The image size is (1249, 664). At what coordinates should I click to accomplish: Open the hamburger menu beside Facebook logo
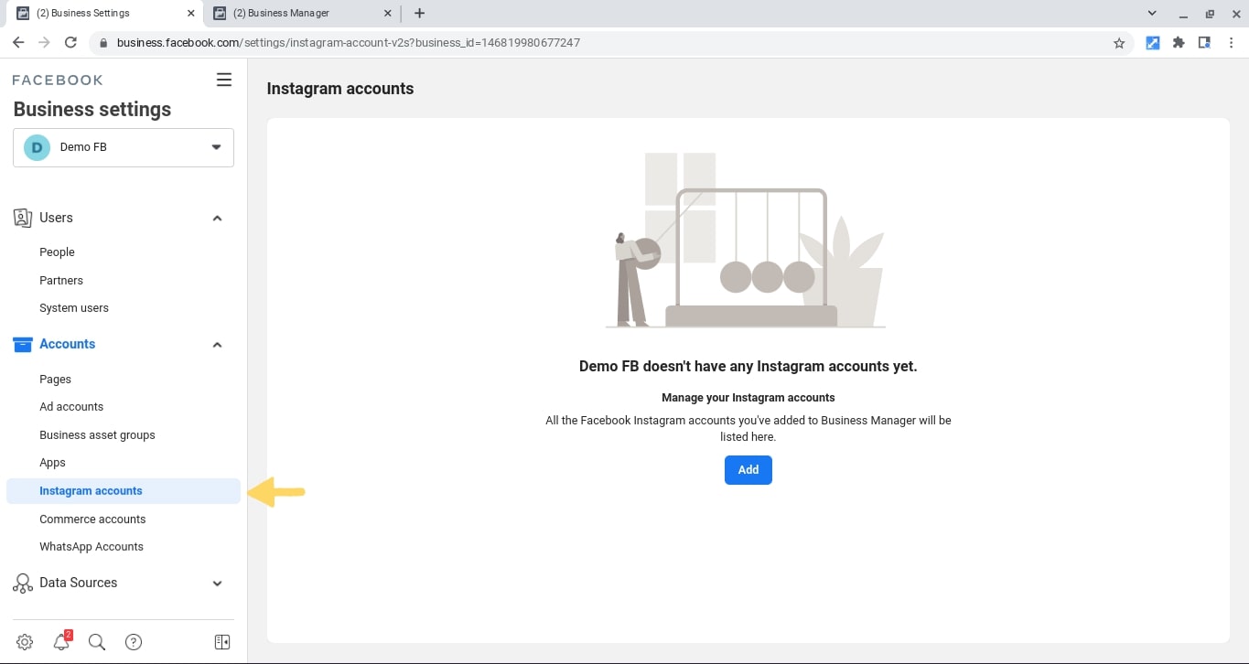pos(224,80)
